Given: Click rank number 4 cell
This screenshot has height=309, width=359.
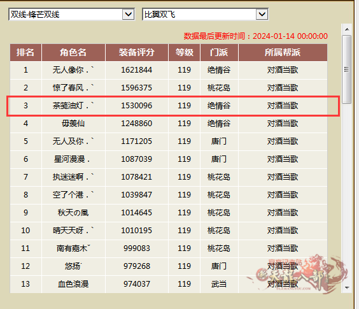Looking at the screenshot, I should pos(25,124).
